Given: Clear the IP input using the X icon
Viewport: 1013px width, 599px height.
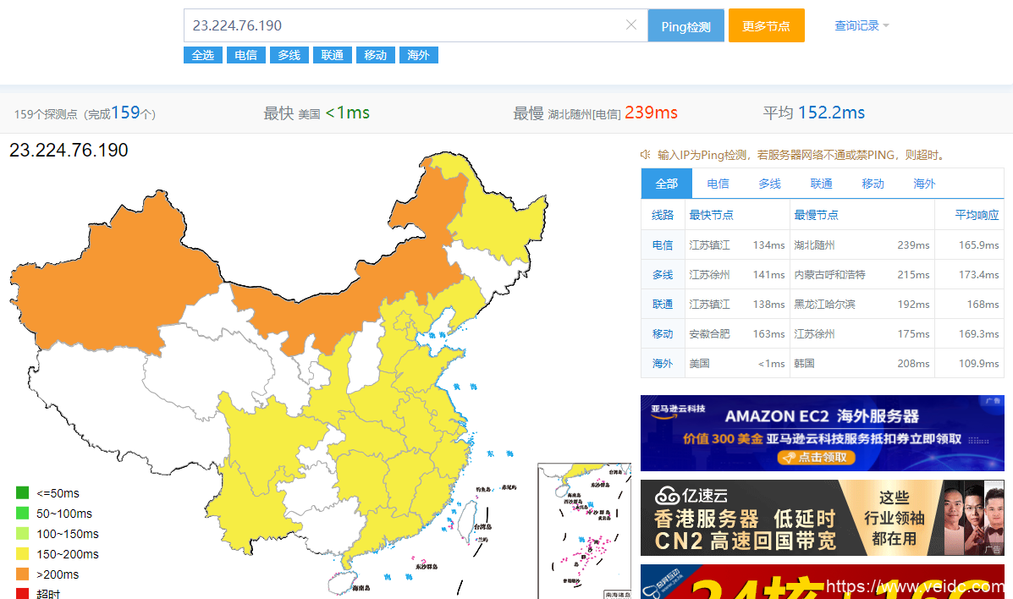Looking at the screenshot, I should pyautogui.click(x=630, y=25).
